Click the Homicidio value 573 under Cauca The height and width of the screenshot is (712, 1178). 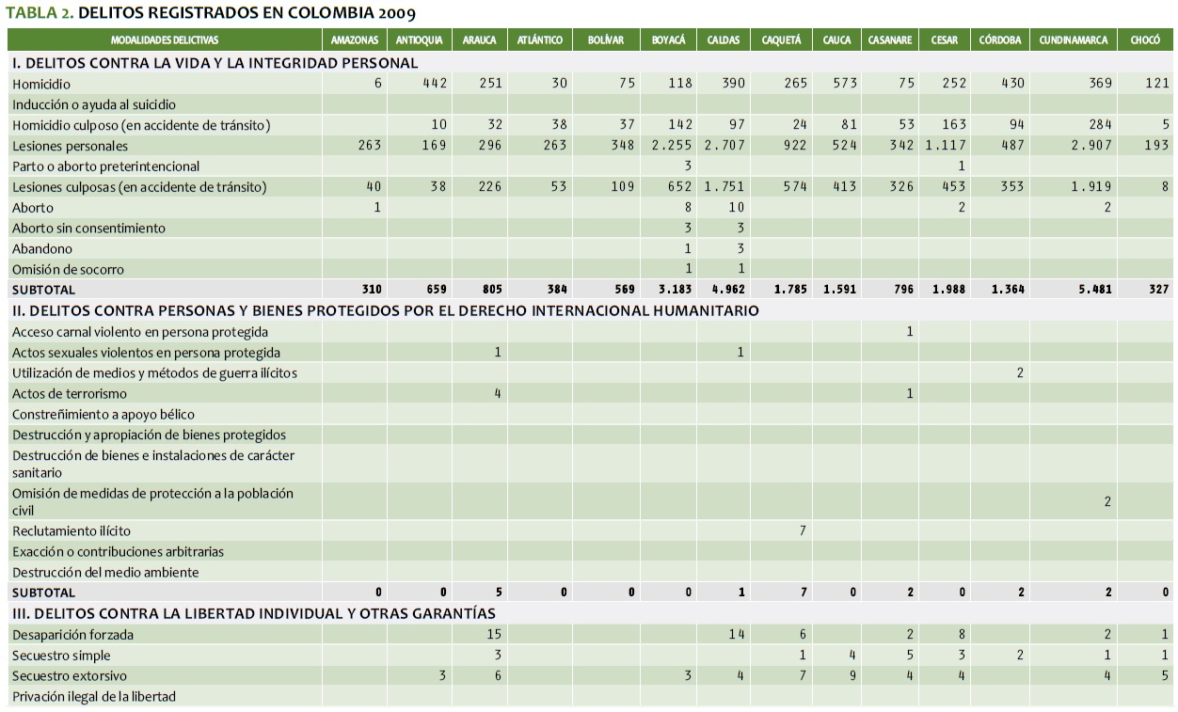point(844,84)
